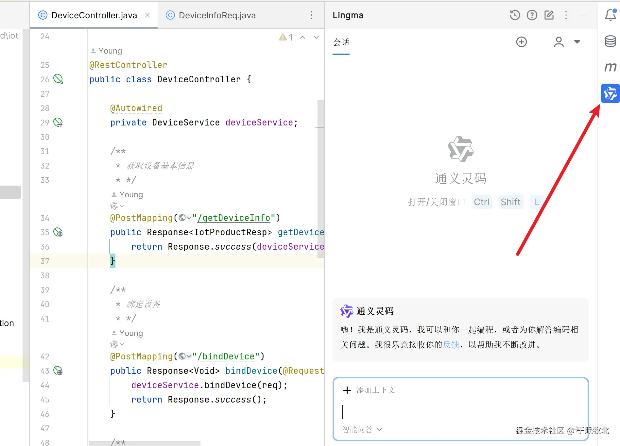This screenshot has width=620, height=446.
Task: Click the autowired bean gutter icon line 29
Action: click(58, 122)
